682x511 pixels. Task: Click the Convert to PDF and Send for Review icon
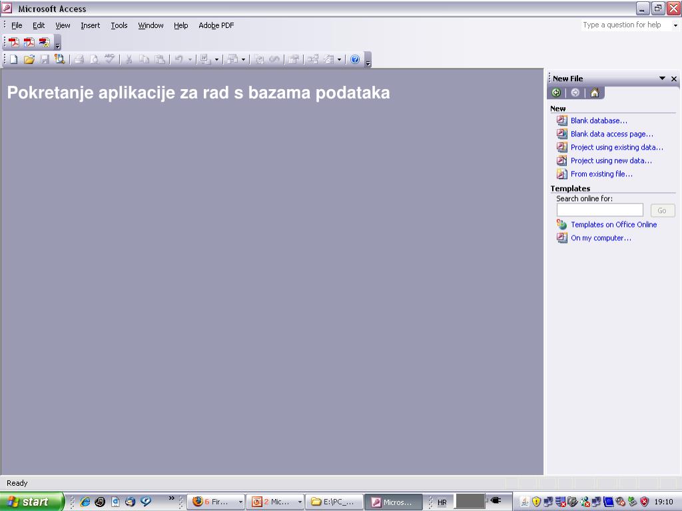coord(45,42)
